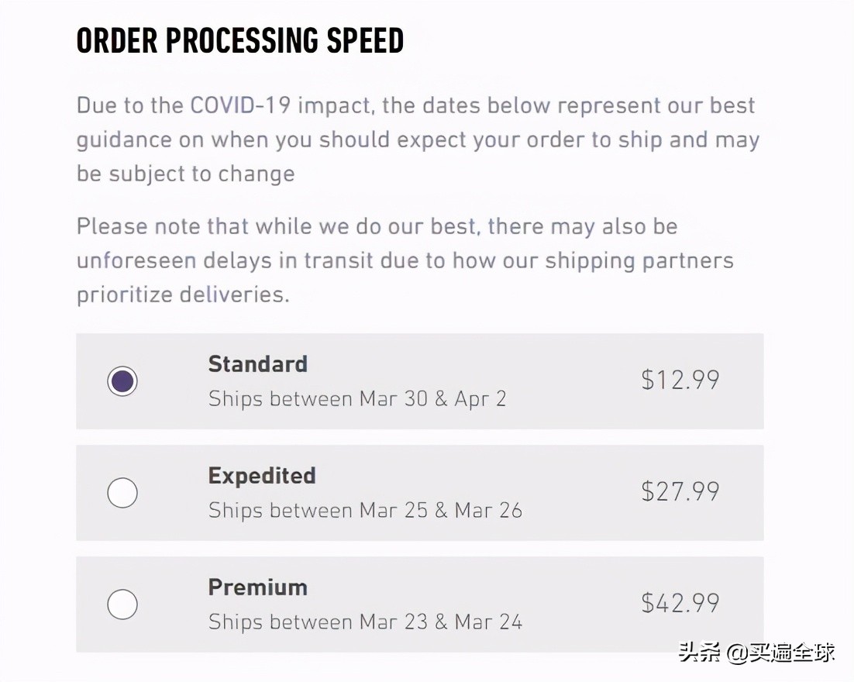Select the Premium shipping radio button

coord(122,604)
